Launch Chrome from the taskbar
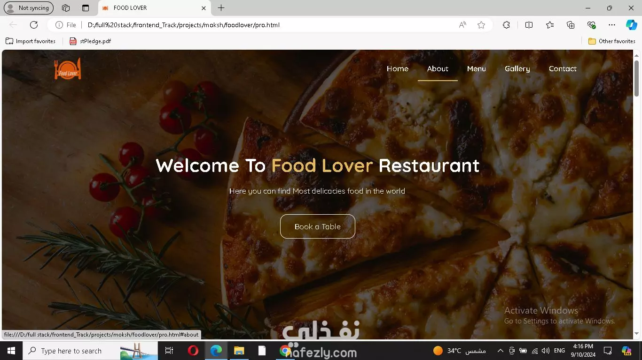Image resolution: width=642 pixels, height=360 pixels. pyautogui.click(x=285, y=351)
